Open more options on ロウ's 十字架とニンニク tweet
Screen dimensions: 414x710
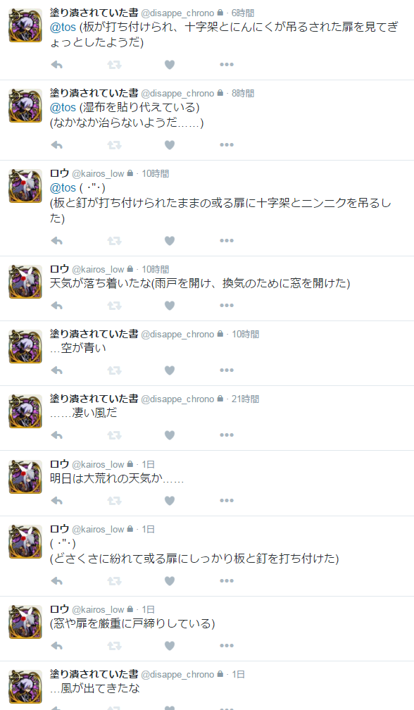point(227,240)
